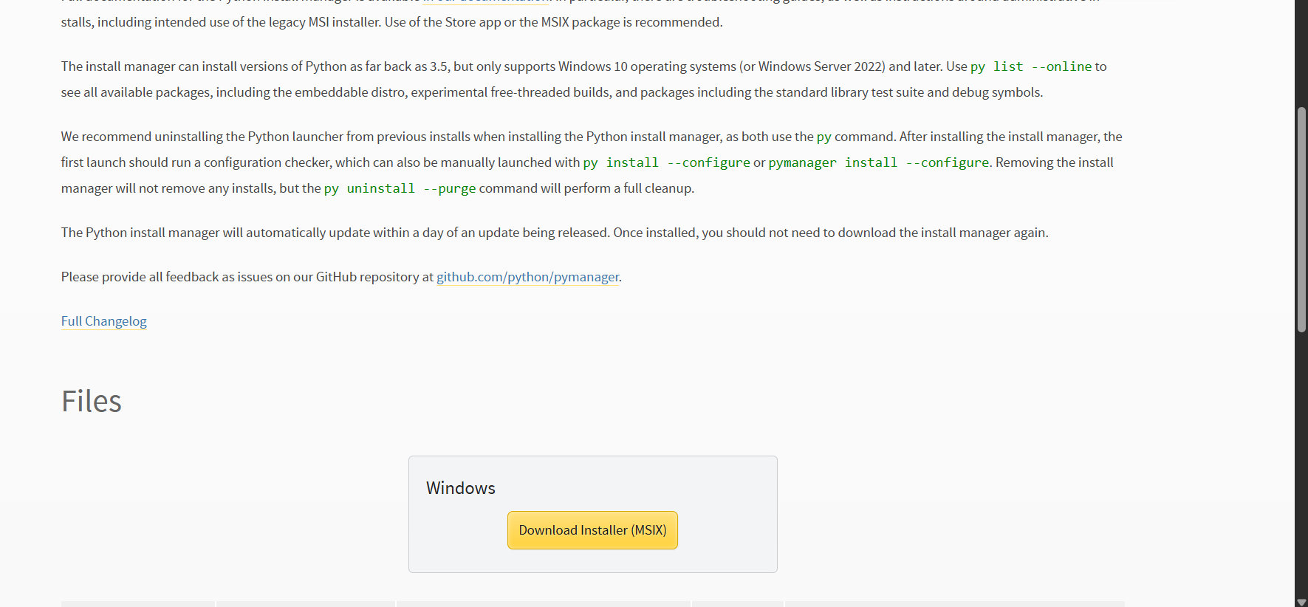
Task: Open the github.com/python/pymanager link
Action: [528, 277]
